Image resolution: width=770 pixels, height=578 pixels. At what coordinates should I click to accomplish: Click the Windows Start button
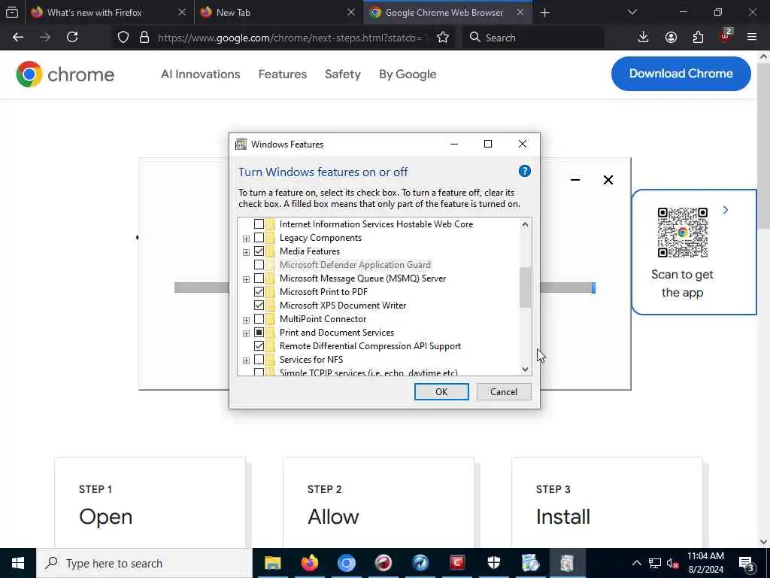click(x=18, y=563)
